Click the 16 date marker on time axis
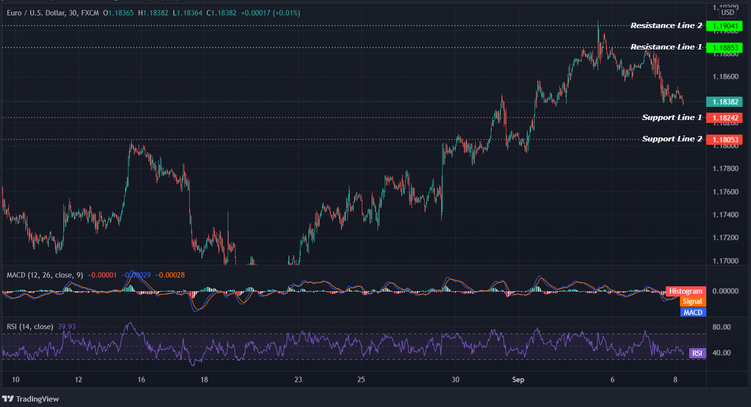 point(141,379)
